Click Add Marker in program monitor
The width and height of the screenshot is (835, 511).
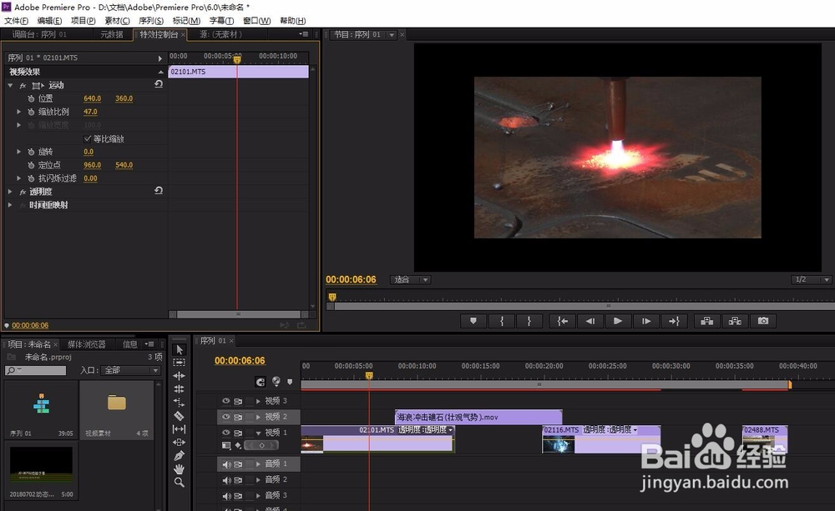473,321
